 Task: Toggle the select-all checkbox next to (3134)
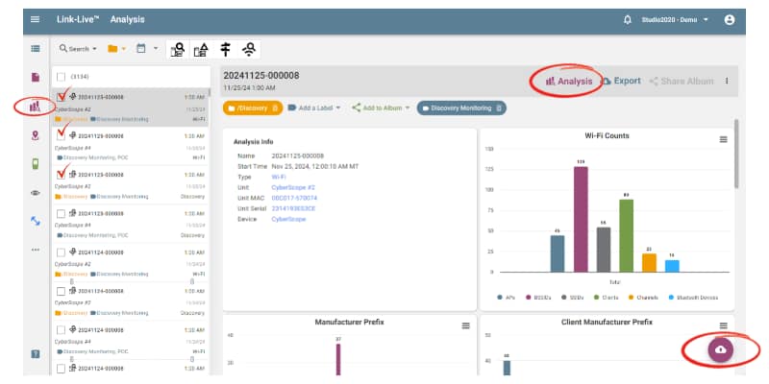(62, 76)
